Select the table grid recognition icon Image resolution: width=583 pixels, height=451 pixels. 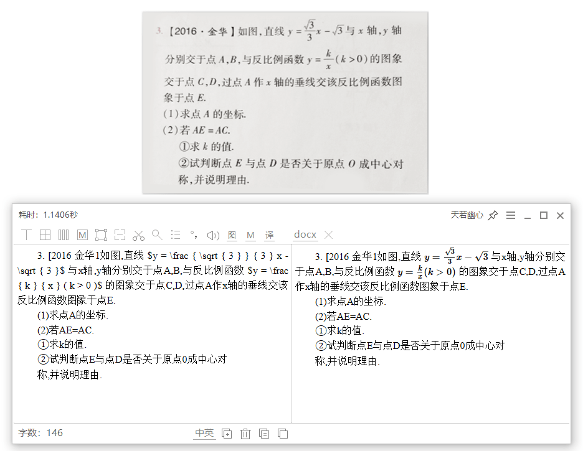[x=45, y=235]
